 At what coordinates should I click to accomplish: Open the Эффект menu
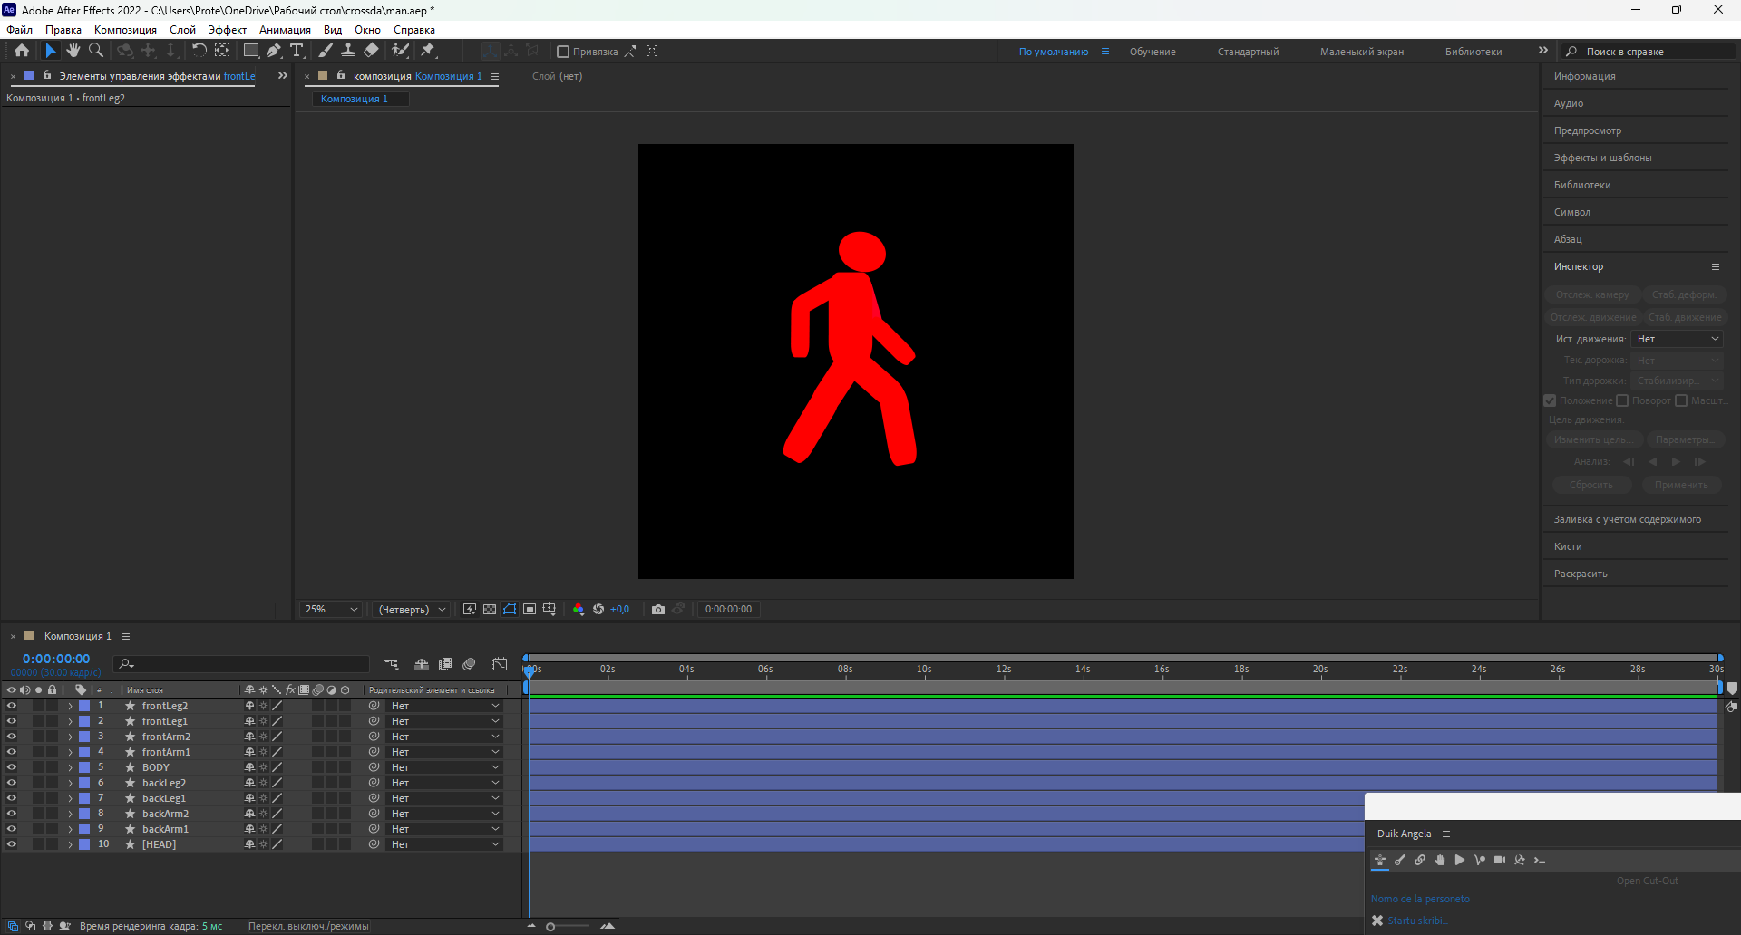click(227, 30)
